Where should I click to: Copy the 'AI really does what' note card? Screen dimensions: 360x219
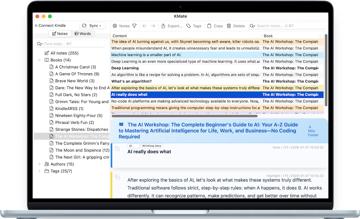tap(117, 148)
